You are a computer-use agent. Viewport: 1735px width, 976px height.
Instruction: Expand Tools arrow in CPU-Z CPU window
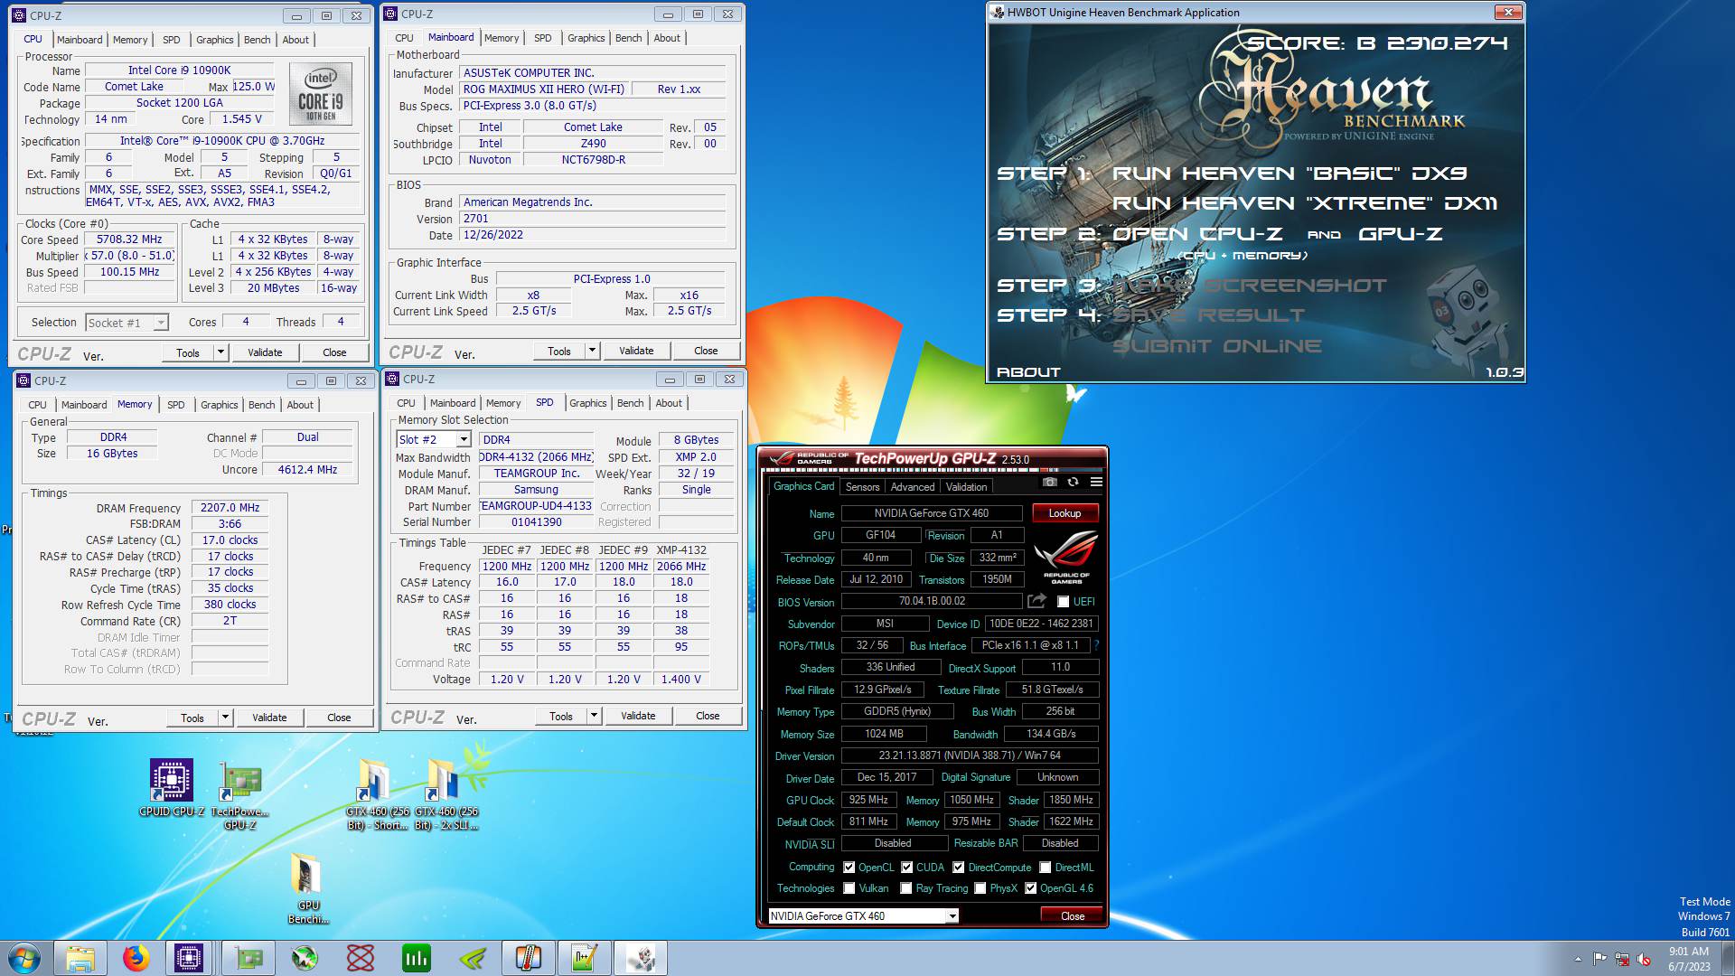pyautogui.click(x=220, y=352)
